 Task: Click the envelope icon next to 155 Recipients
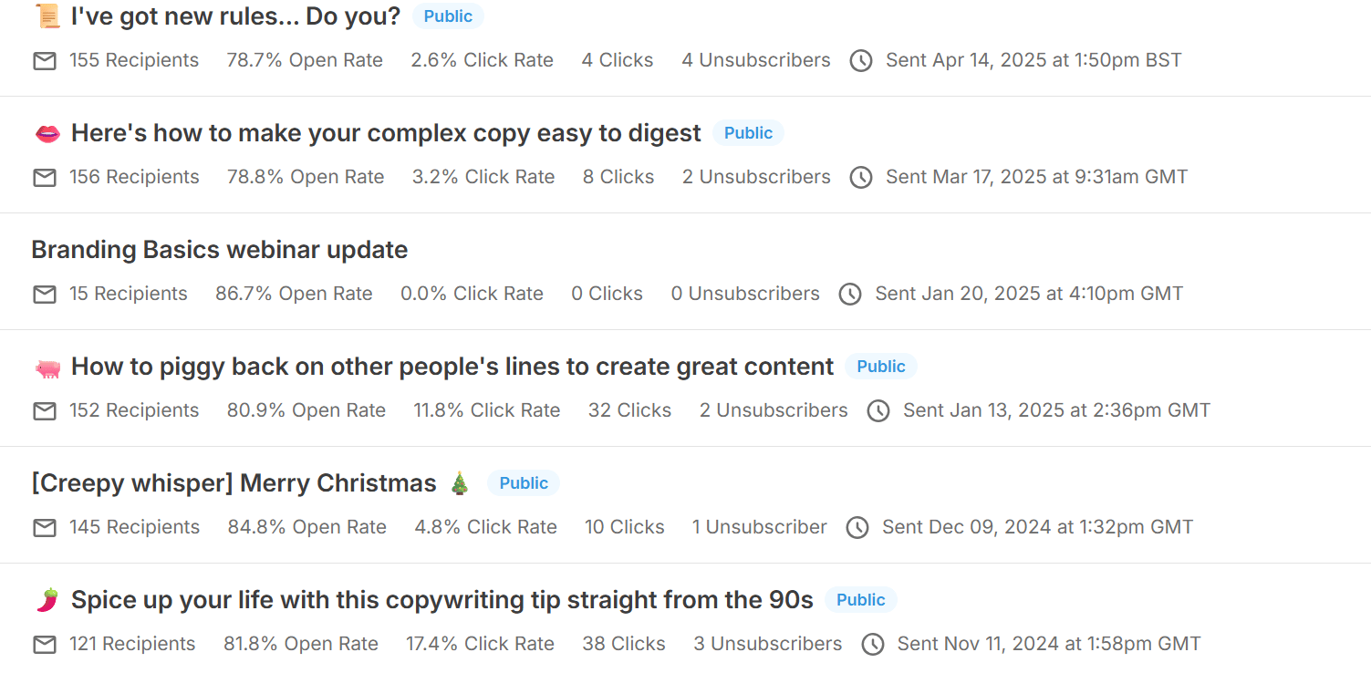45,61
